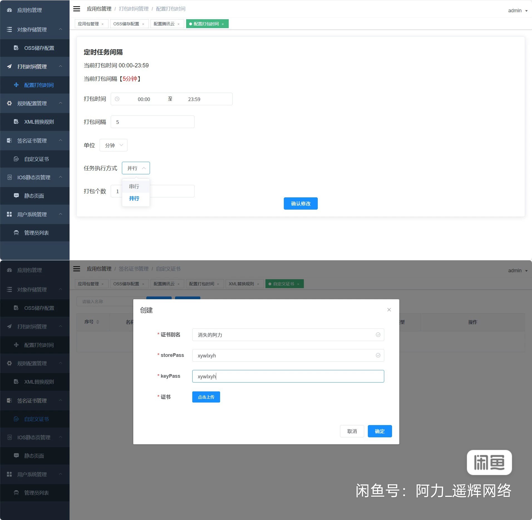Close the XML替换规则 tab
532x520 pixels.
click(258, 284)
